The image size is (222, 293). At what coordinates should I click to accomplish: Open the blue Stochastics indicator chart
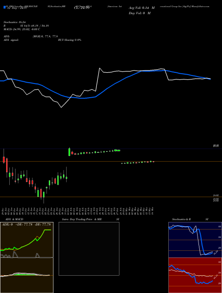click(195, 240)
